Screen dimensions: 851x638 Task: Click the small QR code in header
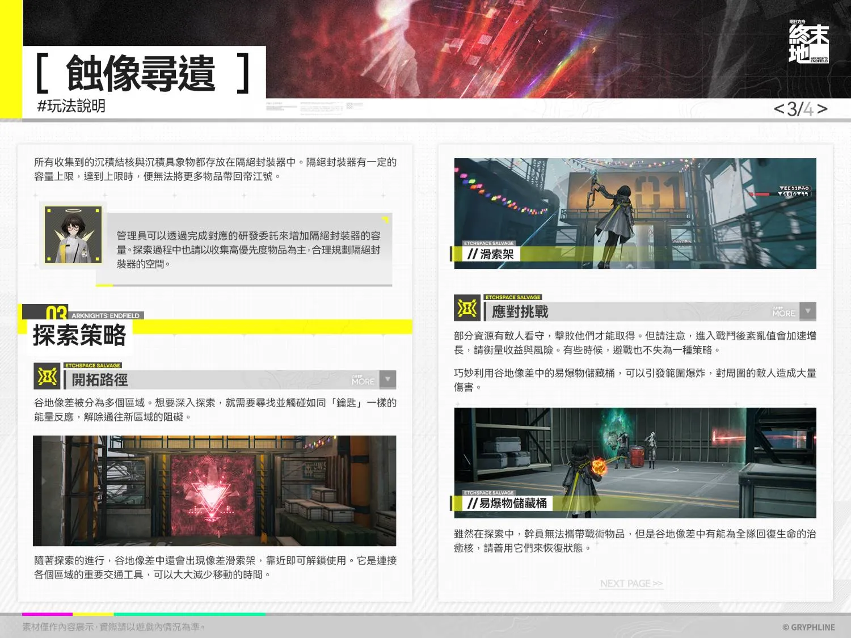[350, 105]
